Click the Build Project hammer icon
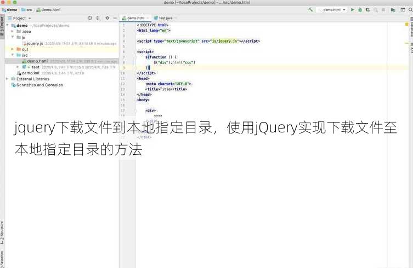 pyautogui.click(x=310, y=10)
